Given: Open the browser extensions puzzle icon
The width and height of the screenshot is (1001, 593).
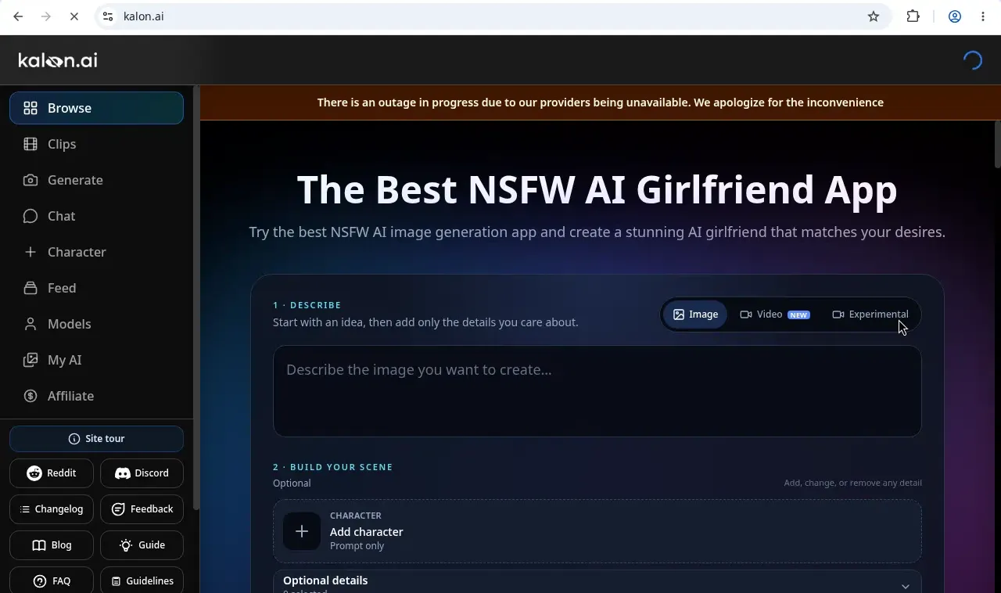Looking at the screenshot, I should point(913,16).
